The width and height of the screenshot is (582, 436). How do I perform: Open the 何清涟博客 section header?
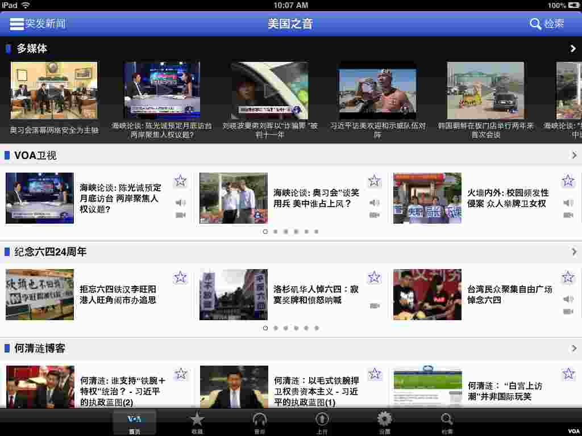(38, 348)
